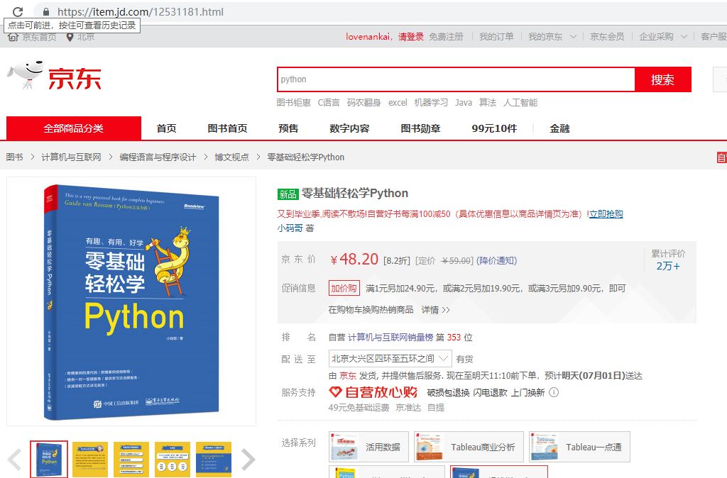Click the 2万+ review count
727x478 pixels.
point(668,266)
